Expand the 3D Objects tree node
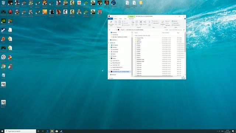 110,45
